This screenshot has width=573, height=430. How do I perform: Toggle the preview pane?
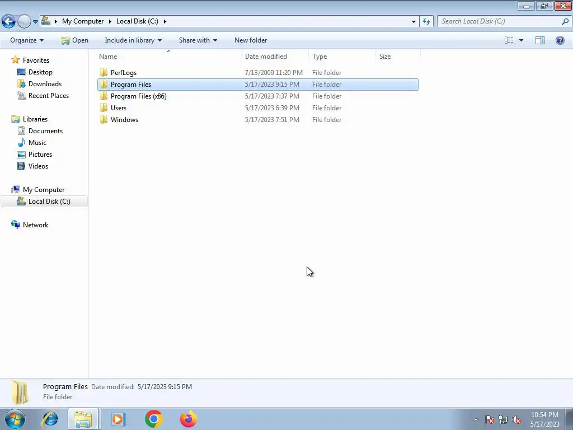click(540, 40)
